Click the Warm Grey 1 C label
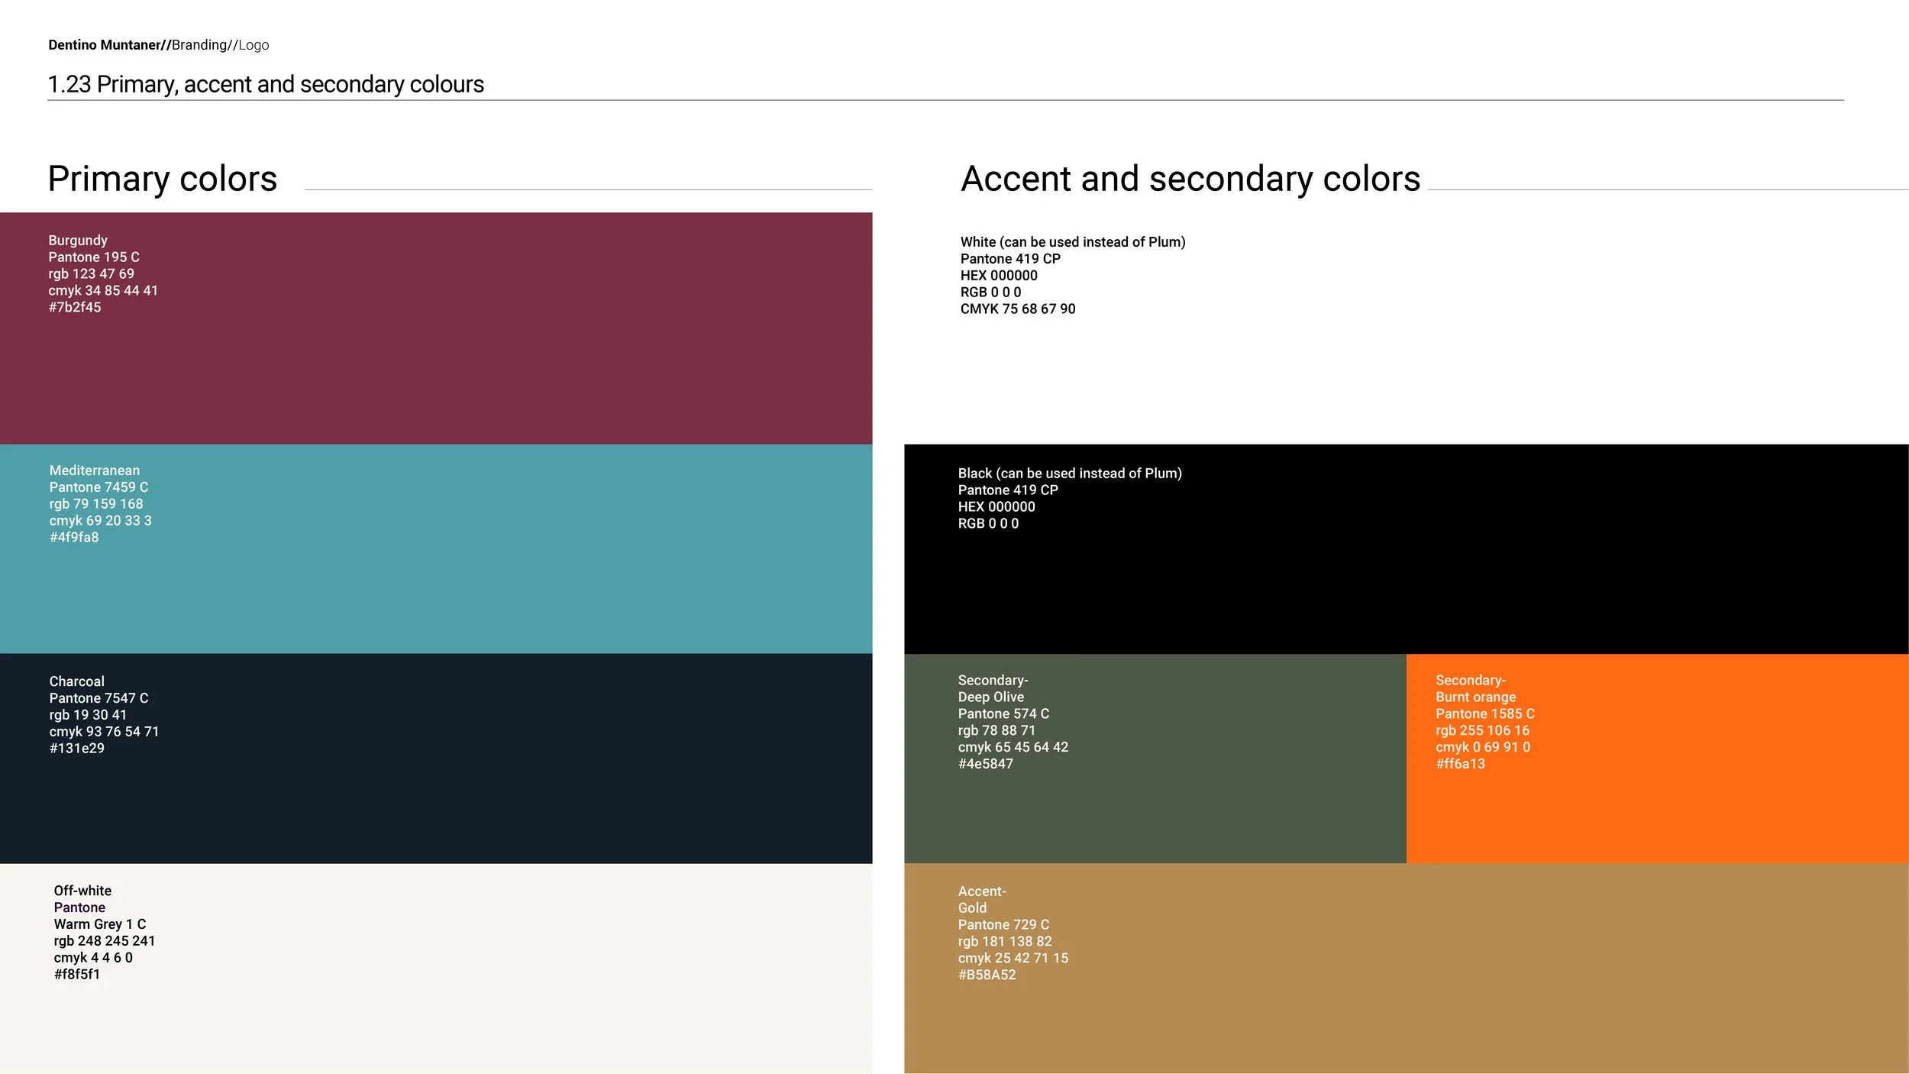Viewport: 1909px width, 1074px height. coord(100,924)
